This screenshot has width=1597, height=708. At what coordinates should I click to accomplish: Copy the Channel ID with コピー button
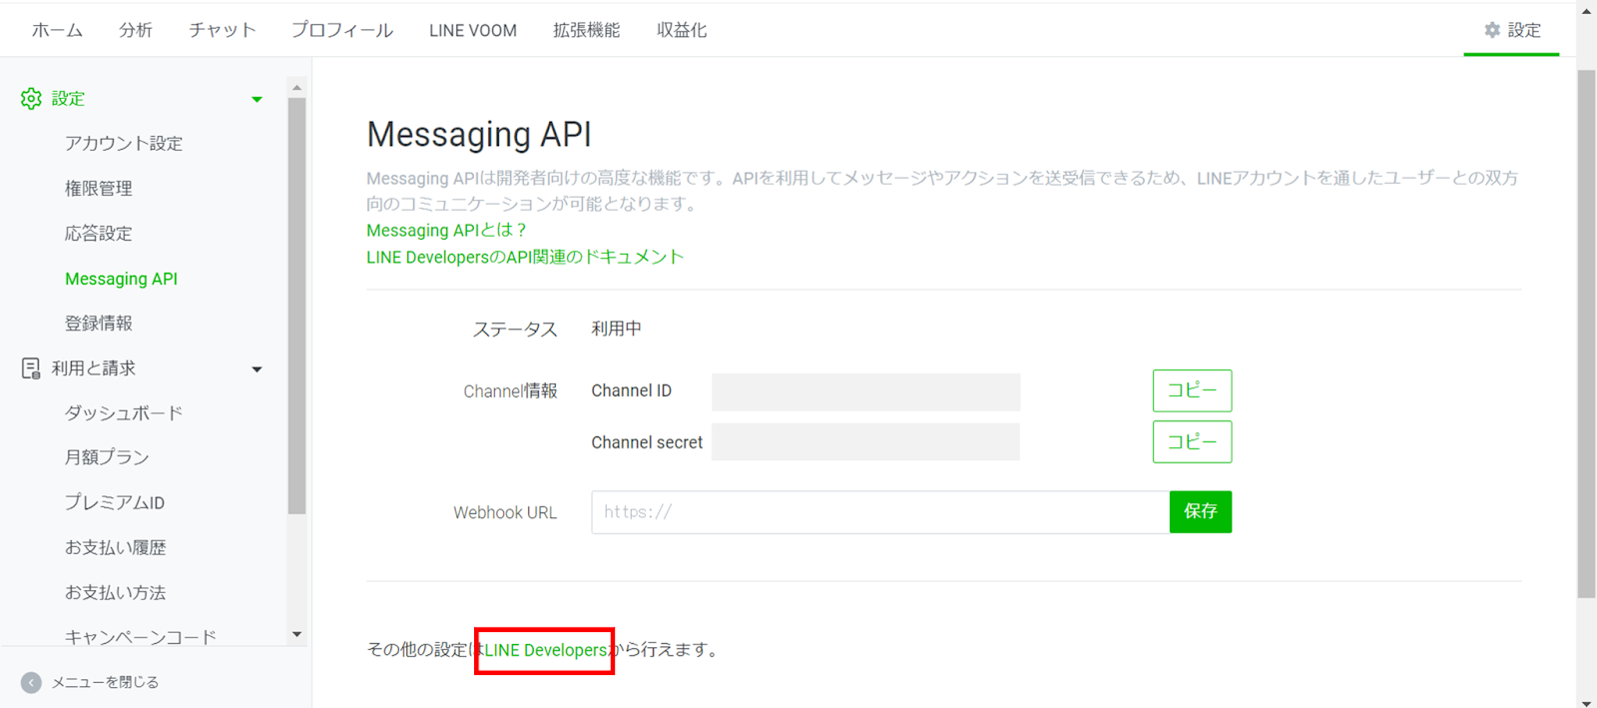pos(1192,390)
